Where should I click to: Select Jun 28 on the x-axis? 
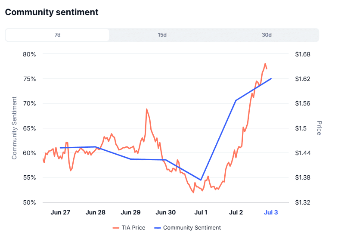96,212
